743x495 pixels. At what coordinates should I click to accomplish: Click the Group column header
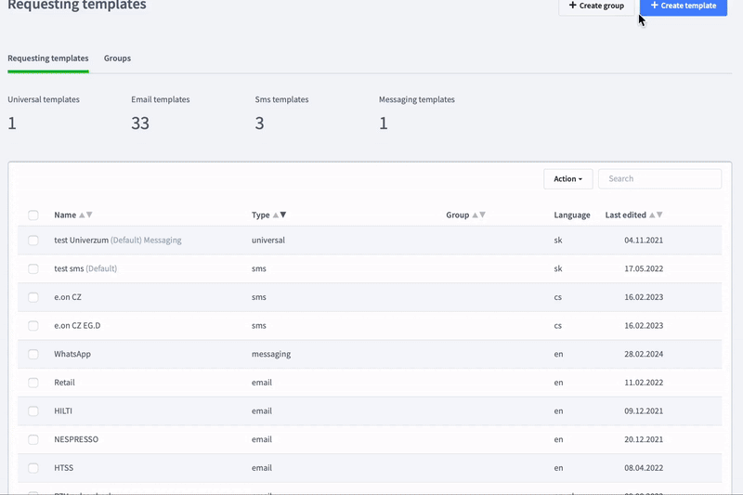click(457, 215)
